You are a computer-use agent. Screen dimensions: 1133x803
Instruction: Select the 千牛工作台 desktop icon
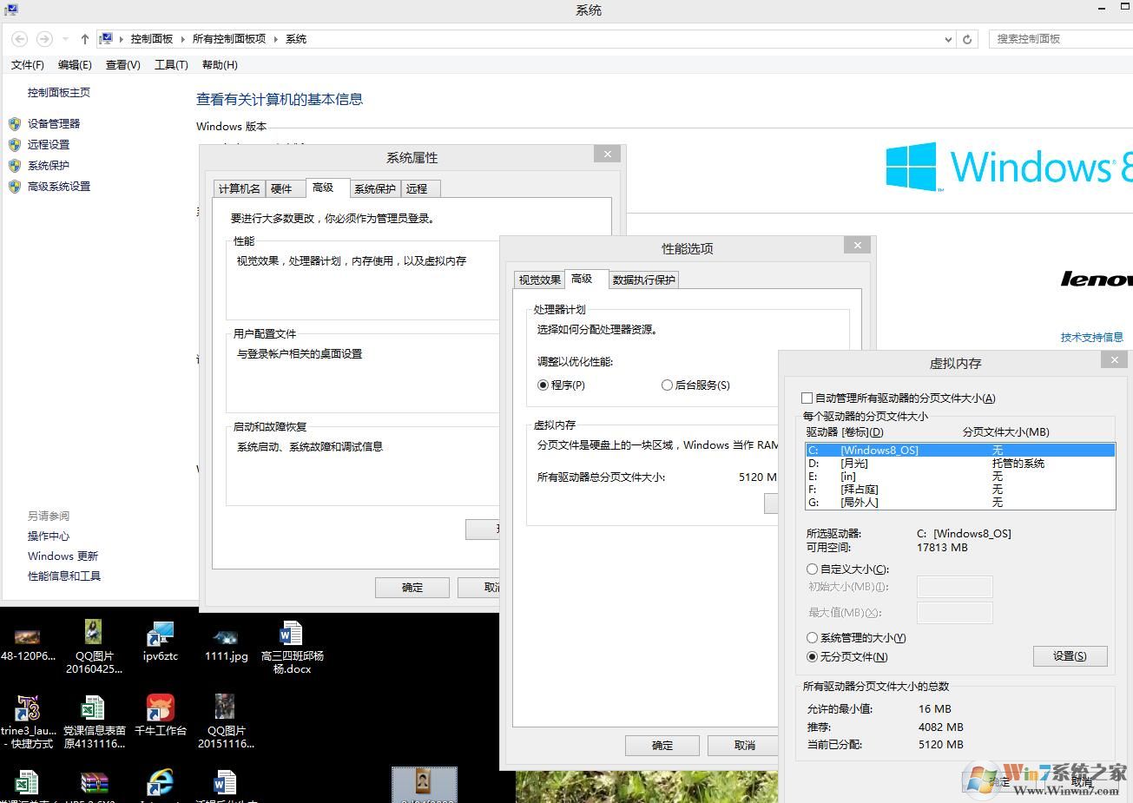(x=161, y=708)
